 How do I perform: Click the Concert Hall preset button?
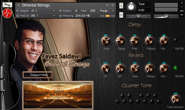point(38,75)
